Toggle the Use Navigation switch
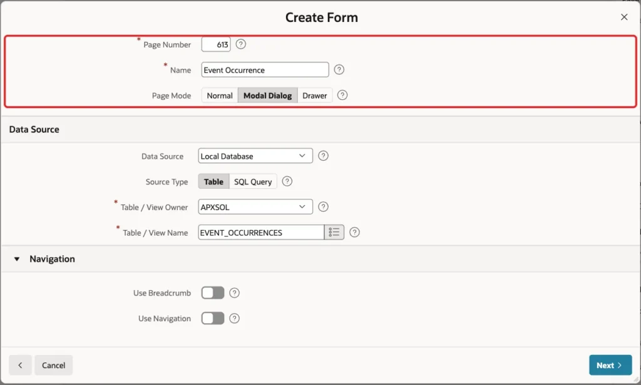The image size is (641, 385). click(x=213, y=319)
